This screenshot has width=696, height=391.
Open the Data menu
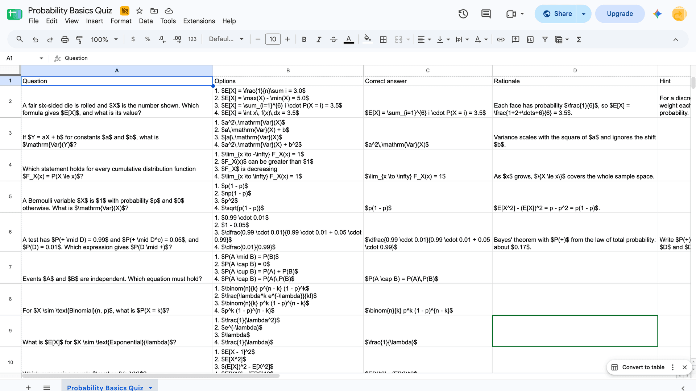point(146,21)
